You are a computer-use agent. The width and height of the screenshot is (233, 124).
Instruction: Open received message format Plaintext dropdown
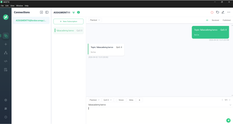(x=95, y=20)
